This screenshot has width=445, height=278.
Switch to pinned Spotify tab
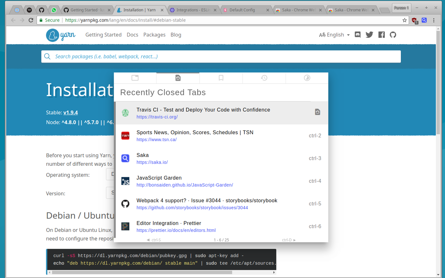click(29, 10)
